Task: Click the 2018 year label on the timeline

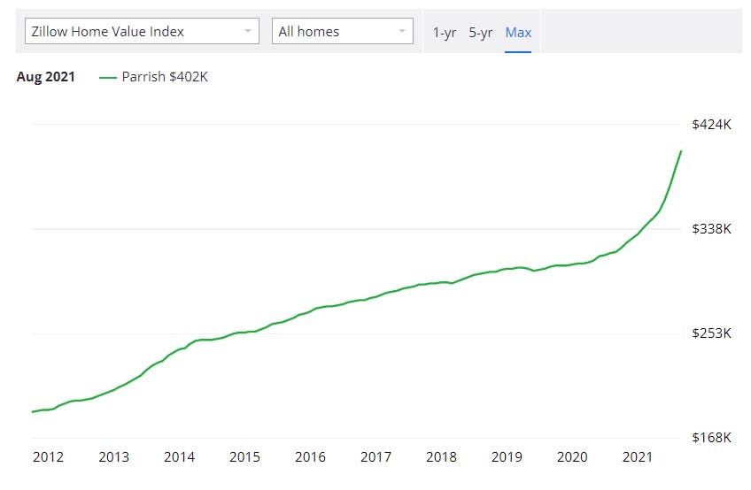Action: [441, 457]
